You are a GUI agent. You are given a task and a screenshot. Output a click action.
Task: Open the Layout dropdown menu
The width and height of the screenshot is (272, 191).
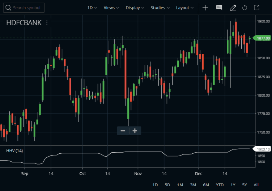tap(184, 8)
